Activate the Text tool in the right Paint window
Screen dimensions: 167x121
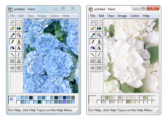99,48
